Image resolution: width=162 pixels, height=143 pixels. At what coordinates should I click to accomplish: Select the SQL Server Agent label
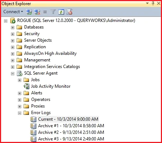(41, 73)
